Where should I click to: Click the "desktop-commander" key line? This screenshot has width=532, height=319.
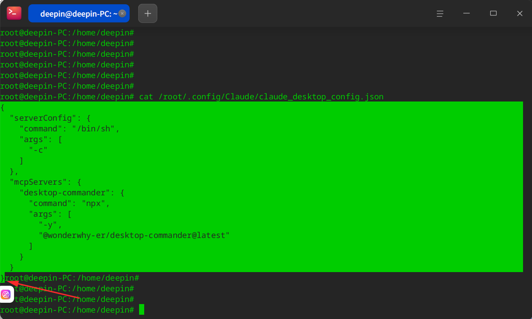point(72,193)
